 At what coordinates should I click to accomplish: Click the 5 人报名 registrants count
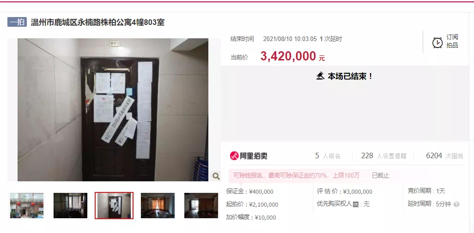(x=328, y=156)
